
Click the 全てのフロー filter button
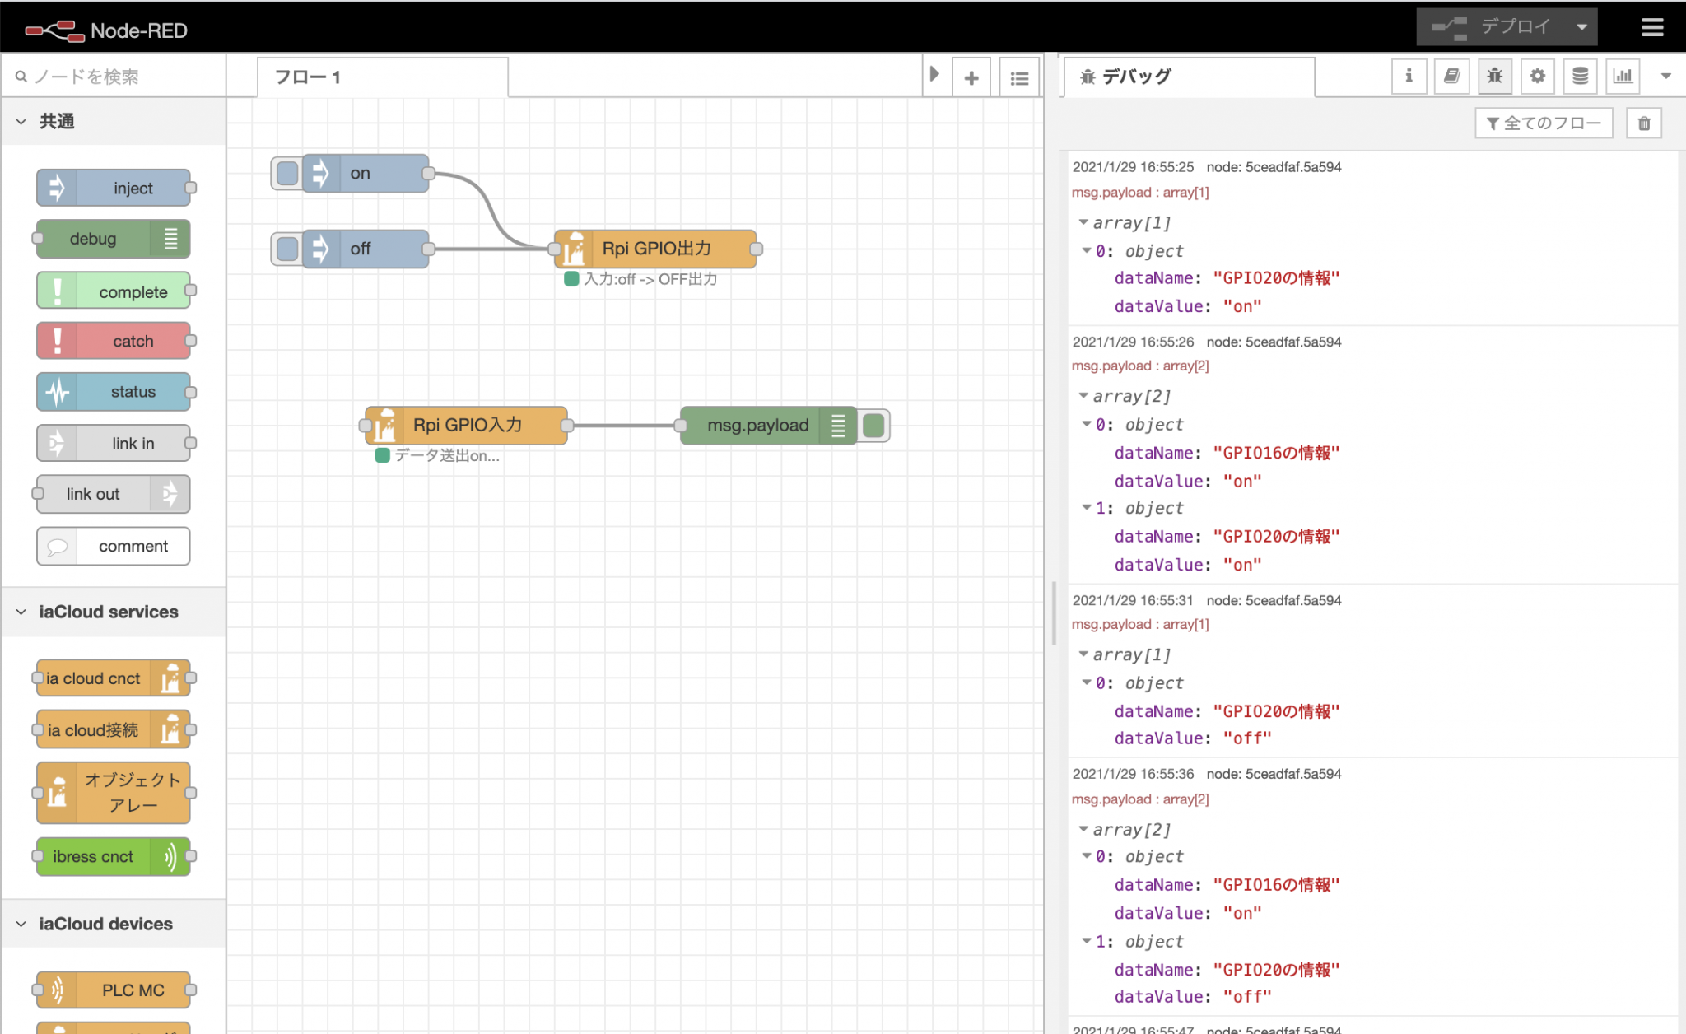click(1544, 123)
